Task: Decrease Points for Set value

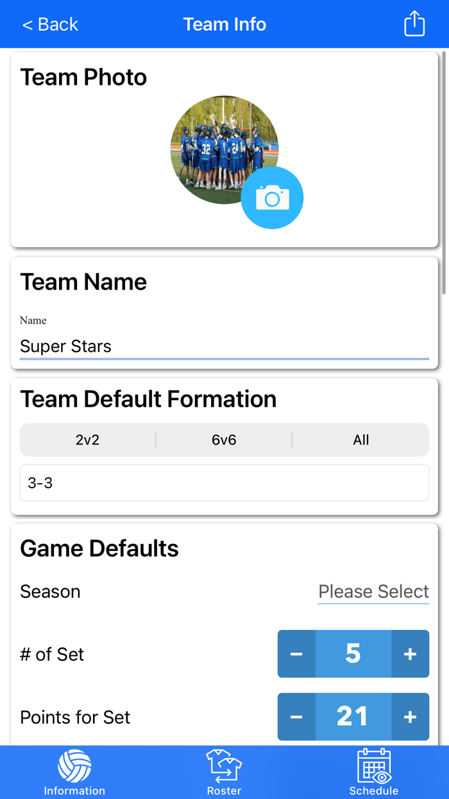Action: pyautogui.click(x=296, y=717)
